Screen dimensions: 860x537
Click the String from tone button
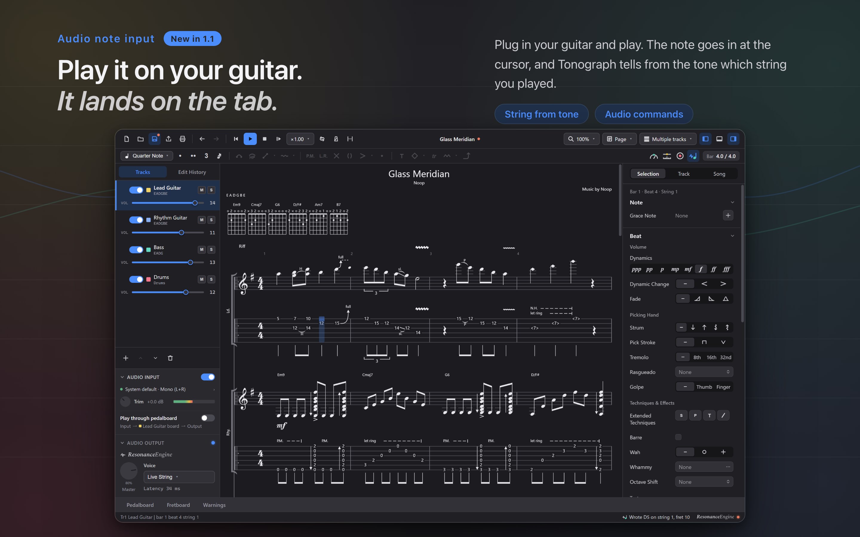coord(541,114)
